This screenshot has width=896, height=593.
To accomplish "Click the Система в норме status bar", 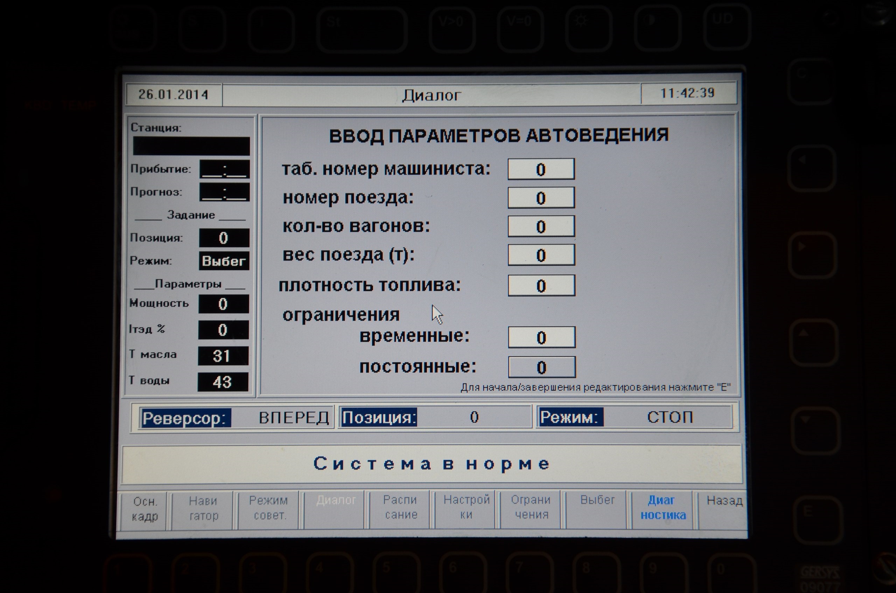I will click(x=432, y=464).
